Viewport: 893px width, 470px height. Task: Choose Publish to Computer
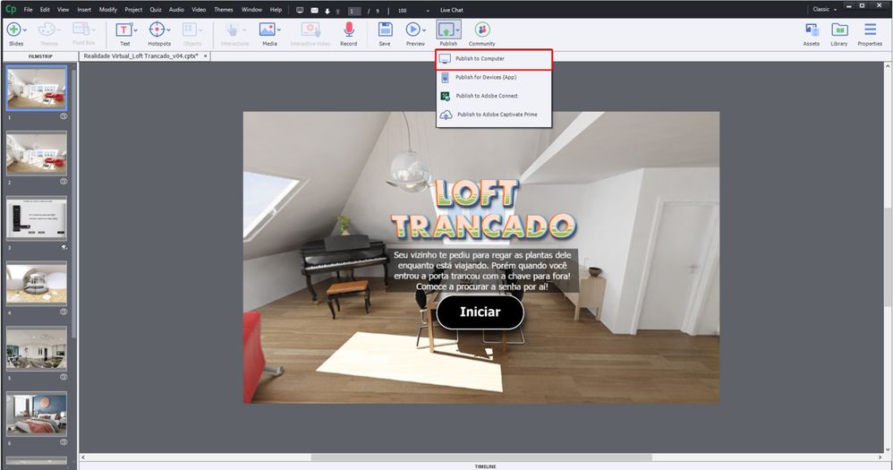494,59
